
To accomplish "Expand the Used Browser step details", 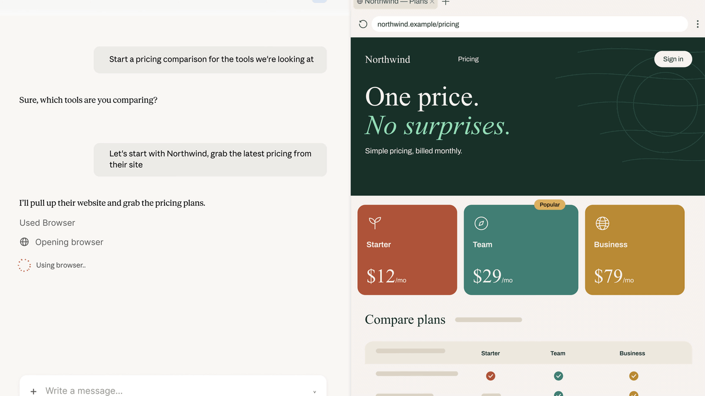I will point(47,223).
